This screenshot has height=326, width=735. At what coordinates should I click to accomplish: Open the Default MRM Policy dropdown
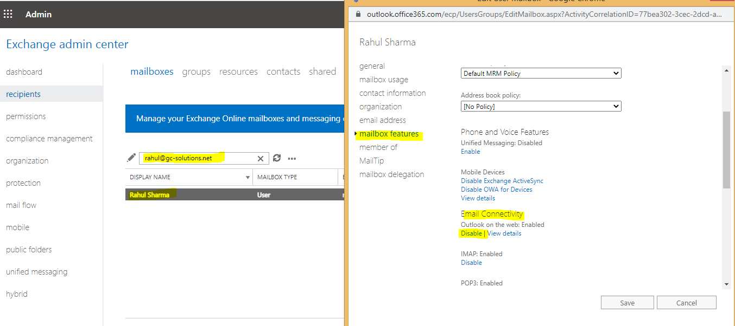[541, 73]
